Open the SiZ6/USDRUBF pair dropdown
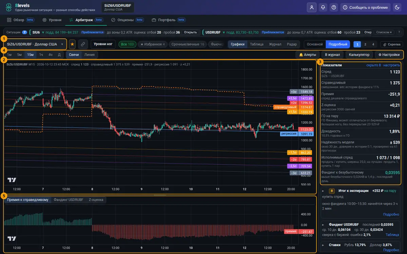This screenshot has height=254, width=407. pos(35,44)
